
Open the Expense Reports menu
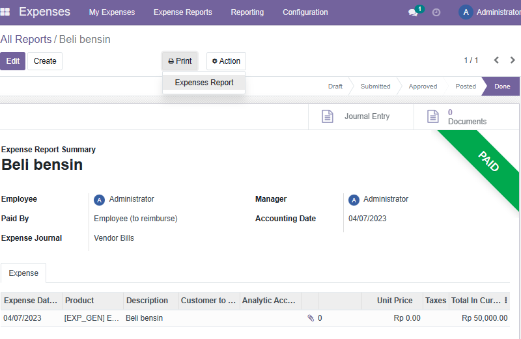(183, 12)
